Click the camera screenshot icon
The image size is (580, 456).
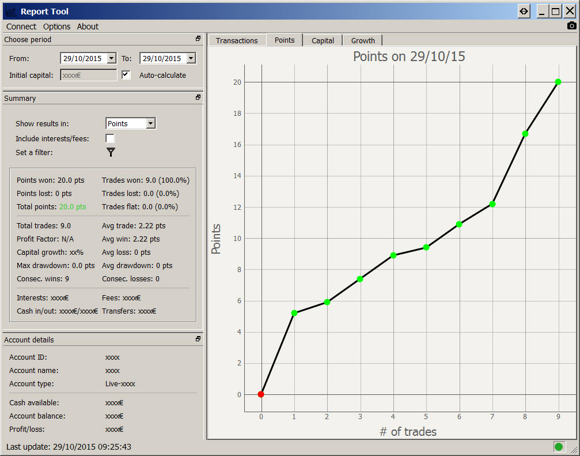pyautogui.click(x=571, y=25)
